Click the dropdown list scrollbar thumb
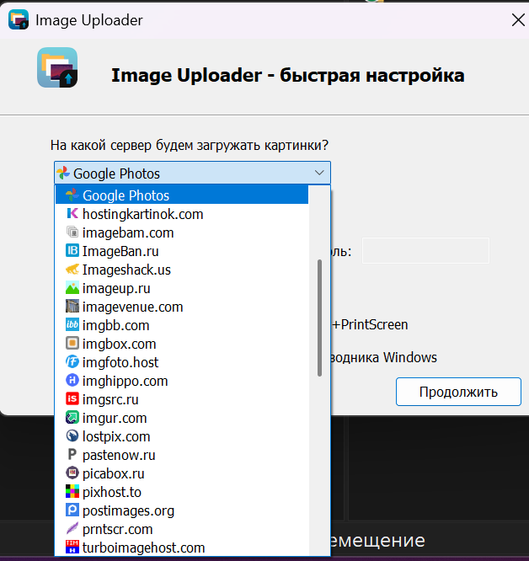The width and height of the screenshot is (529, 561). (319, 318)
